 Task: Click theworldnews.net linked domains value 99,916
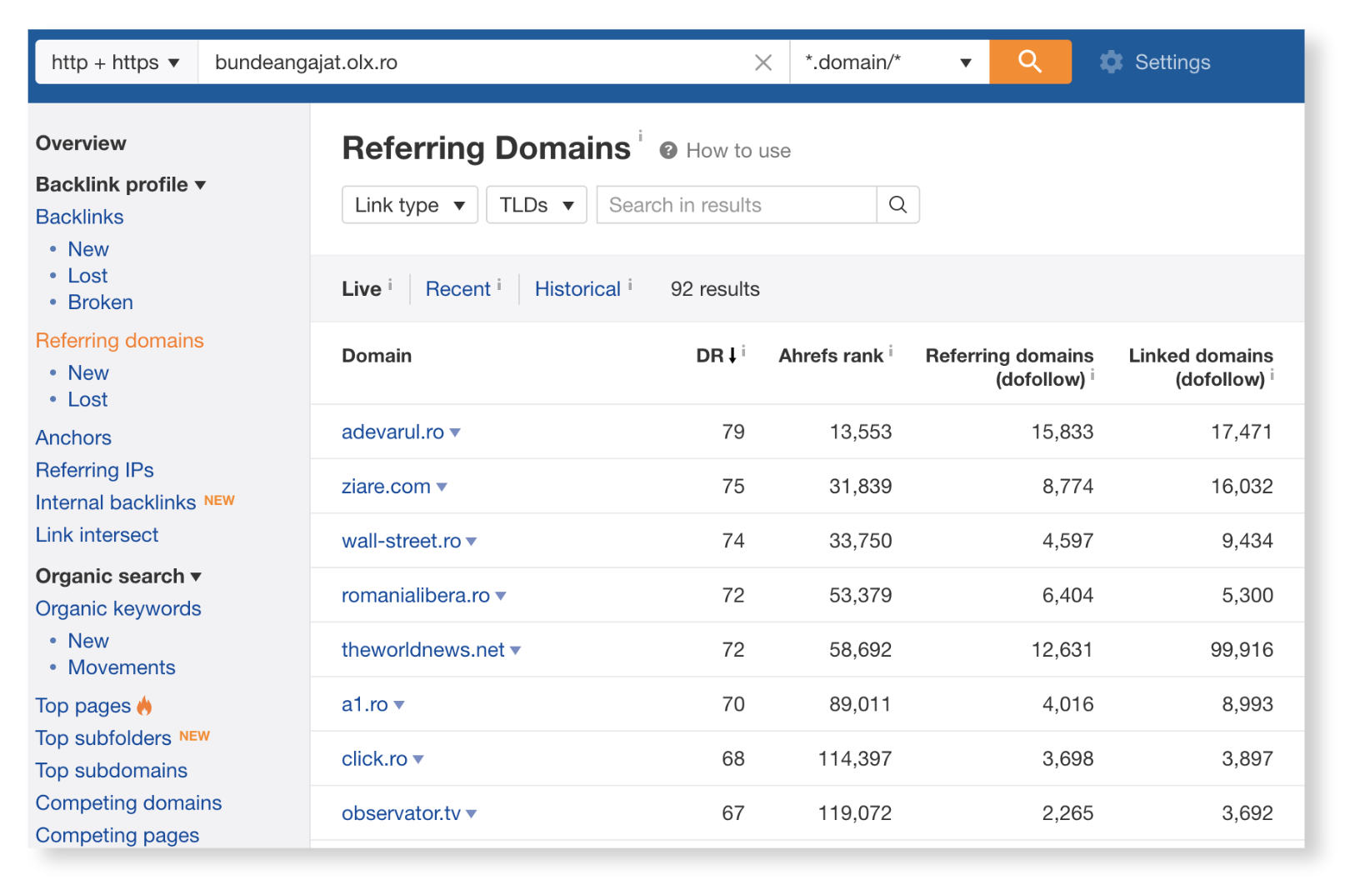[1242, 650]
